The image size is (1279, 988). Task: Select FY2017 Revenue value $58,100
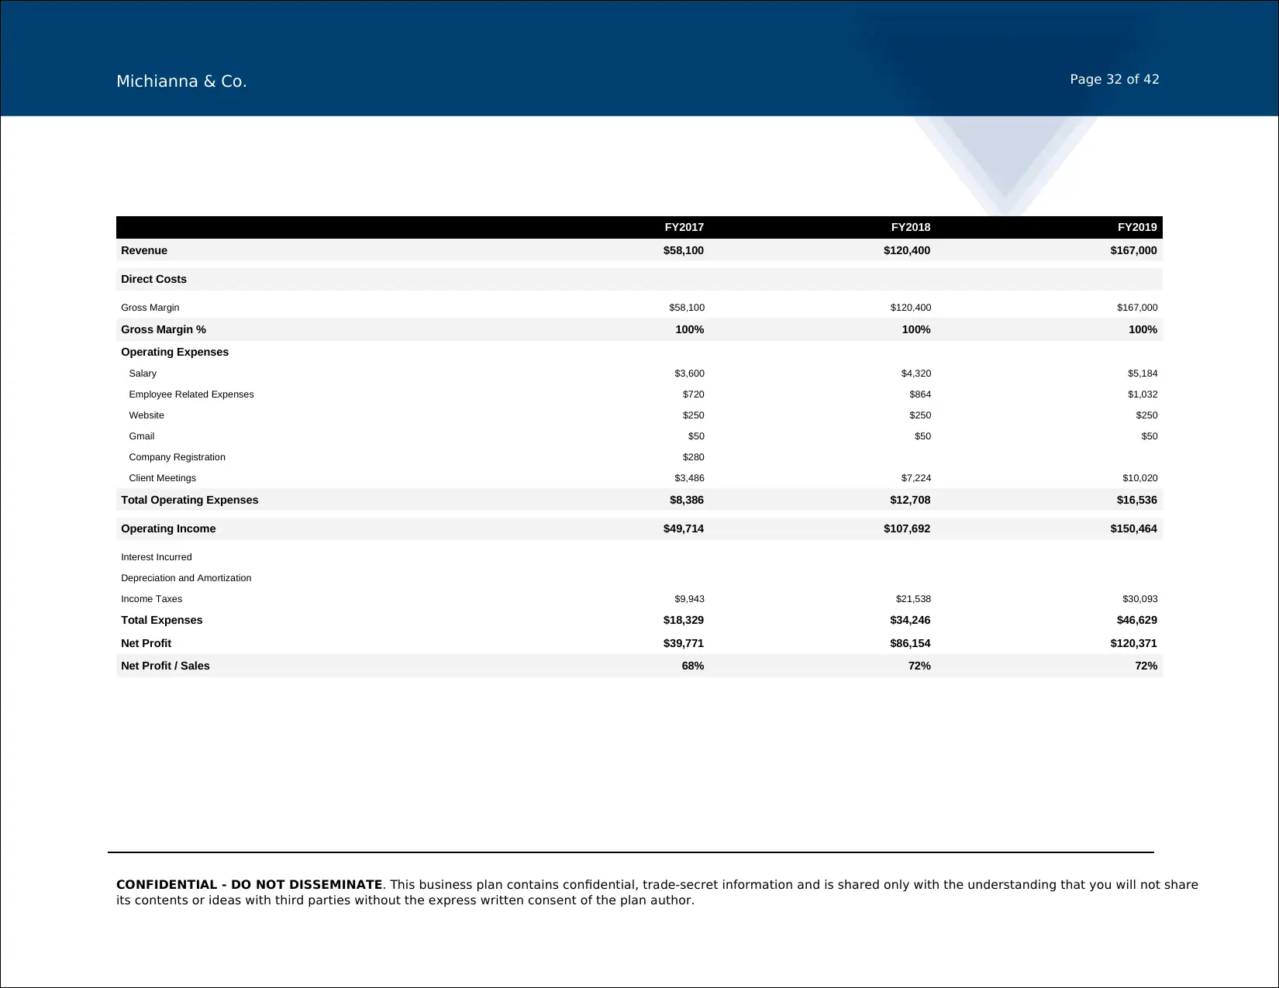[684, 250]
